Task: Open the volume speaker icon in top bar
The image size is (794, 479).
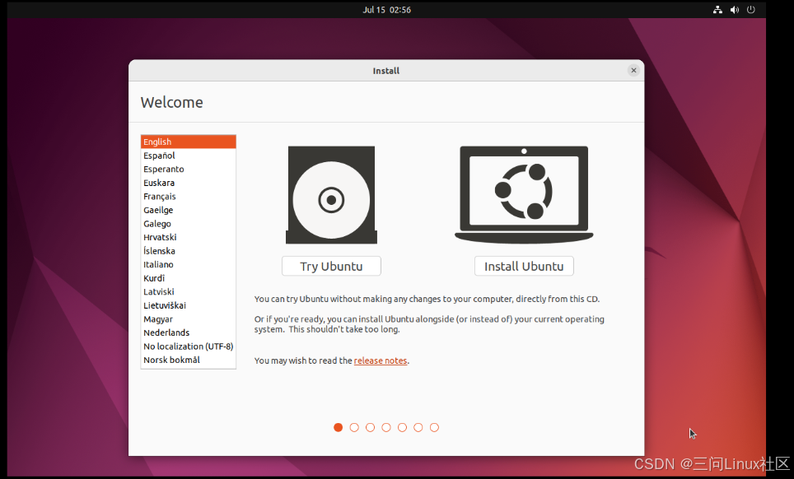Action: tap(734, 10)
